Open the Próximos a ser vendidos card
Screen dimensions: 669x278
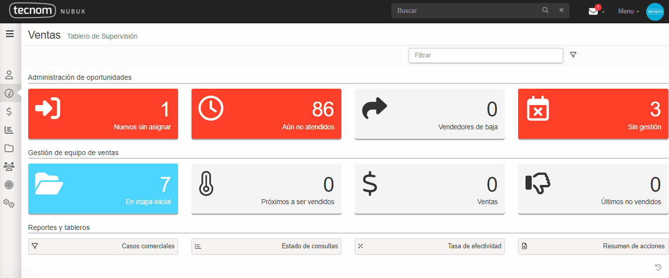click(x=266, y=189)
